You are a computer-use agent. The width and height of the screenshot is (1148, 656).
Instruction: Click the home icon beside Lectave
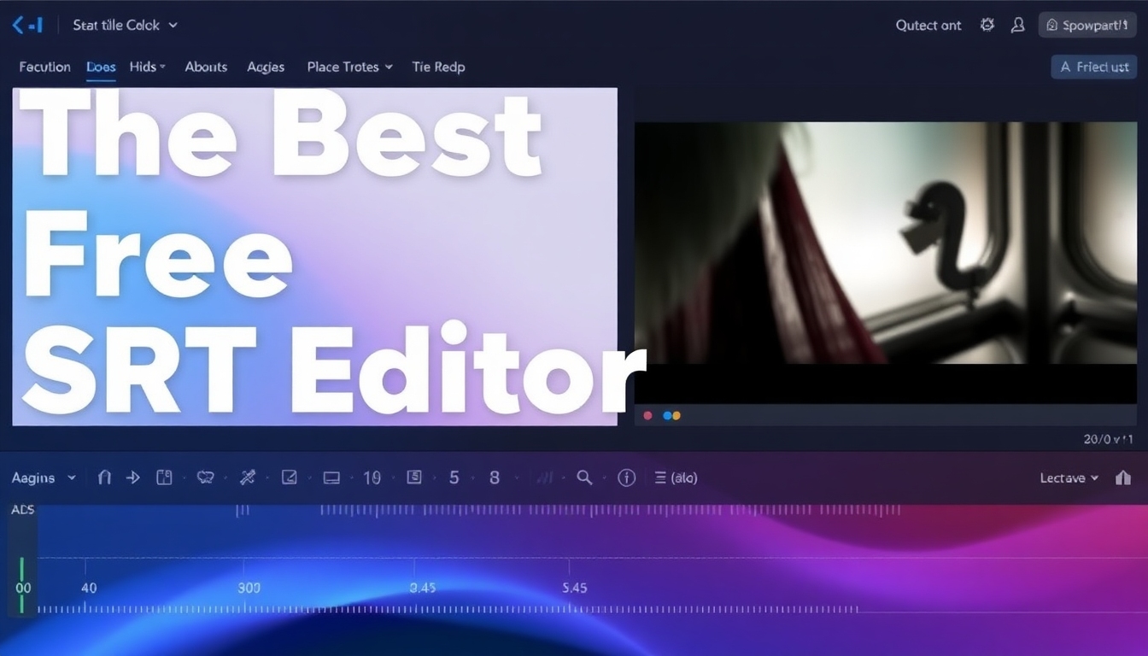click(x=1123, y=478)
